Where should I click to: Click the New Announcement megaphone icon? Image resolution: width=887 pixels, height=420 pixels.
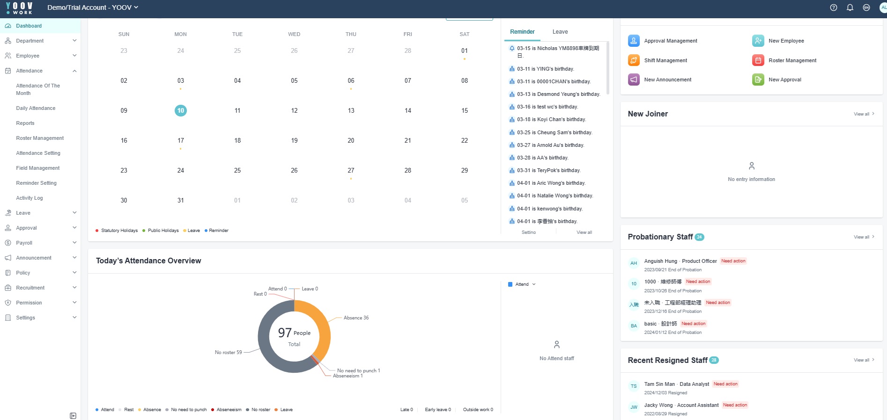click(x=634, y=80)
